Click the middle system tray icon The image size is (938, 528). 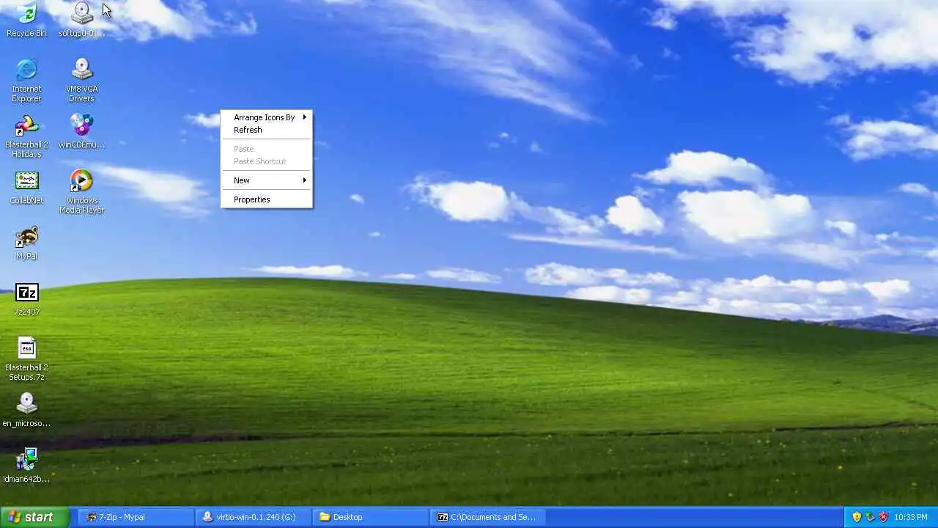pos(870,517)
